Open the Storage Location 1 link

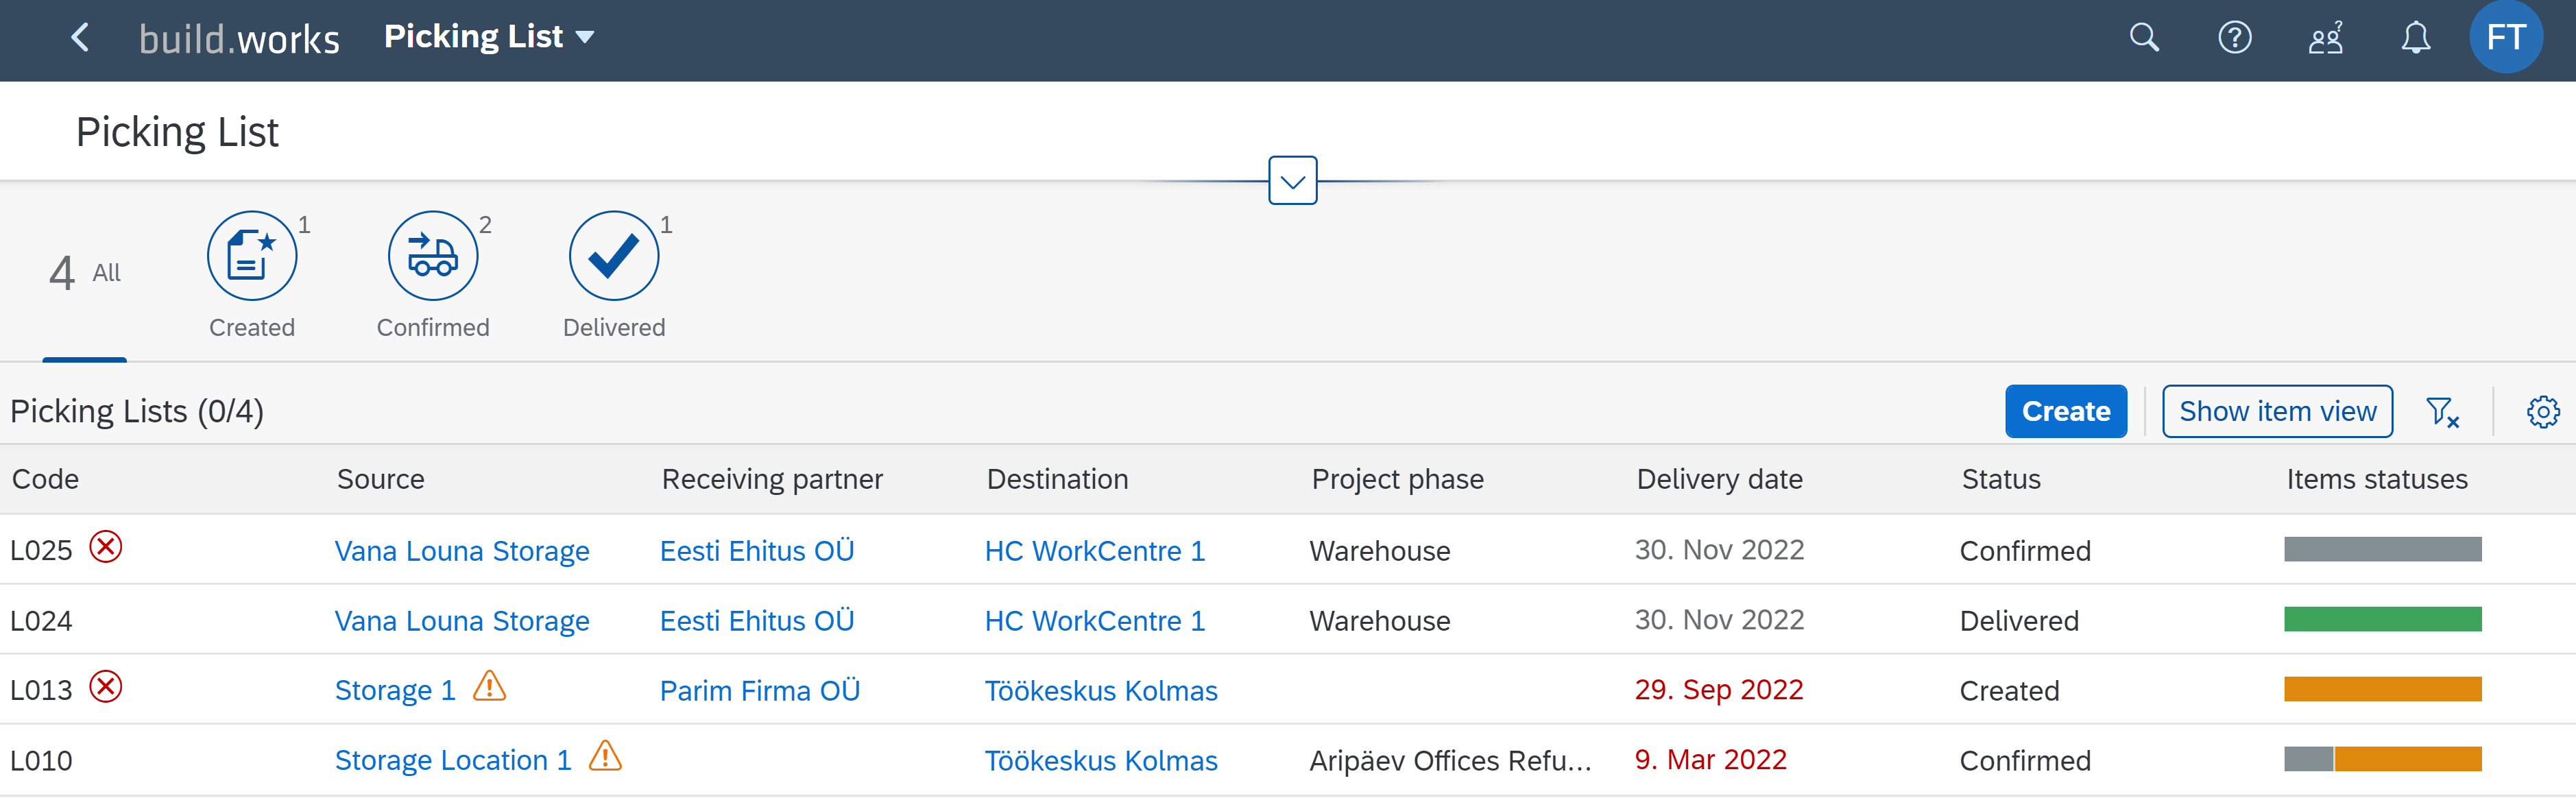tap(453, 761)
